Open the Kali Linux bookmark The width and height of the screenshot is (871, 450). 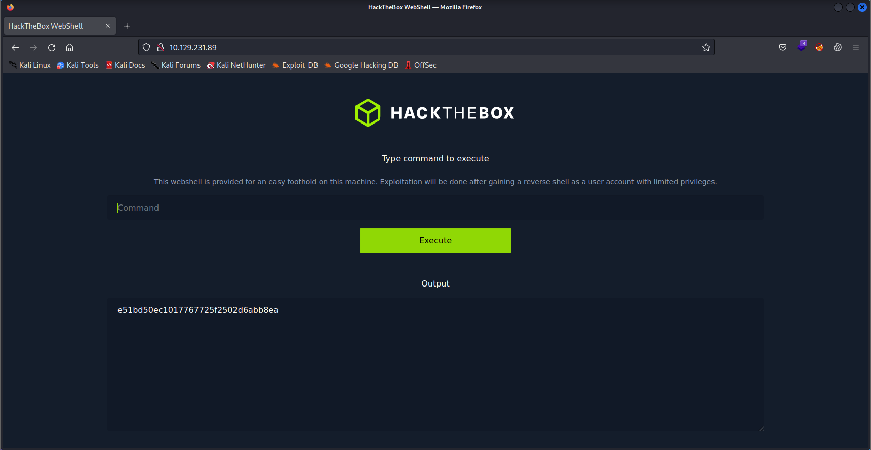coord(30,65)
